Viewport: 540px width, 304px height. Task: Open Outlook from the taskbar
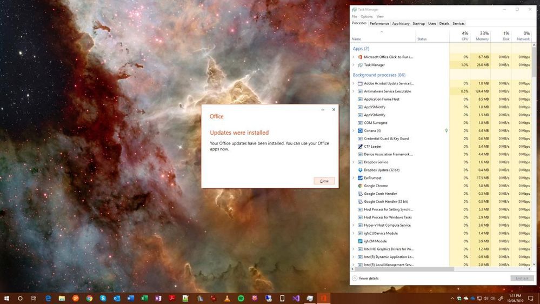(x=117, y=298)
